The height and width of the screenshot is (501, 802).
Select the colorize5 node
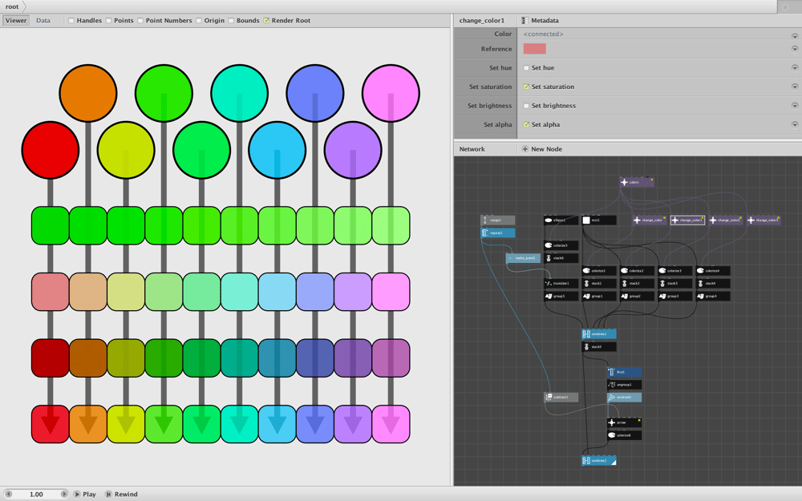click(x=561, y=245)
